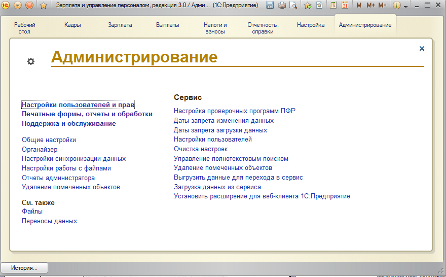
Task: Open the calendar icon showing 31
Action: click(x=345, y=5)
